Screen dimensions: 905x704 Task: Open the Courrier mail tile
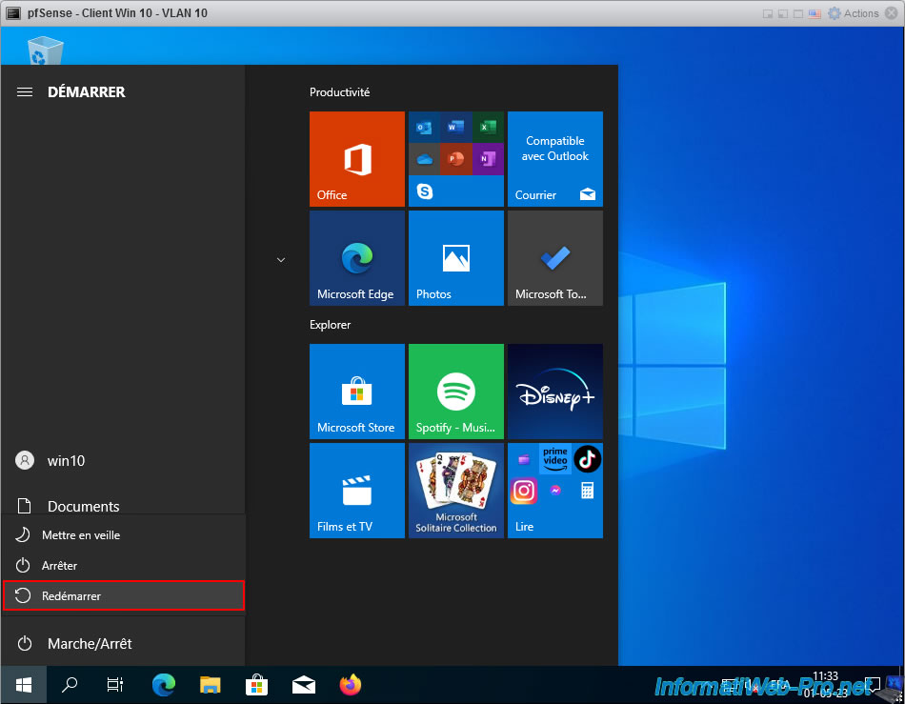(555, 159)
